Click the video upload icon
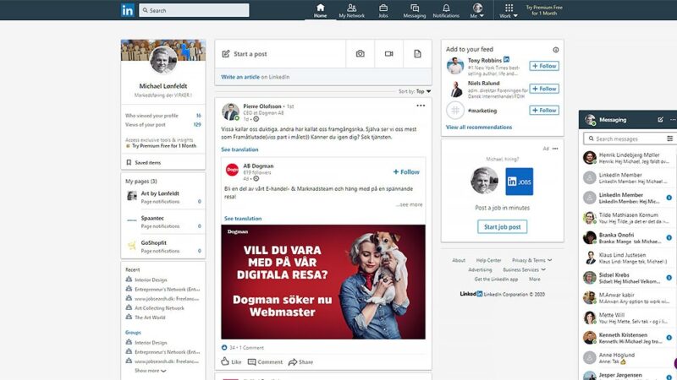This screenshot has height=380, width=677. pos(389,54)
